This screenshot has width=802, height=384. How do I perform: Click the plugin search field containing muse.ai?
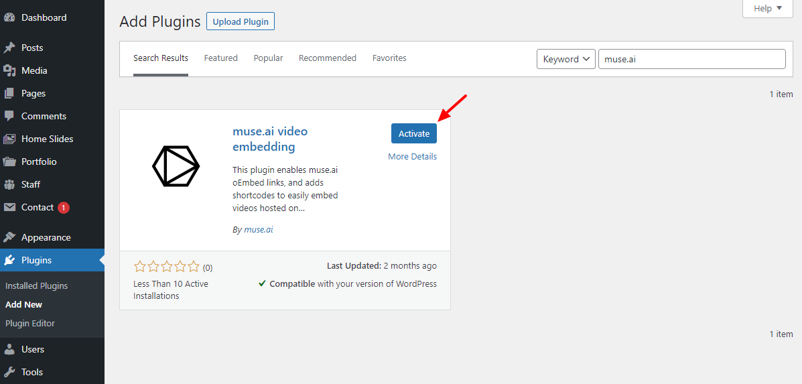coord(692,59)
